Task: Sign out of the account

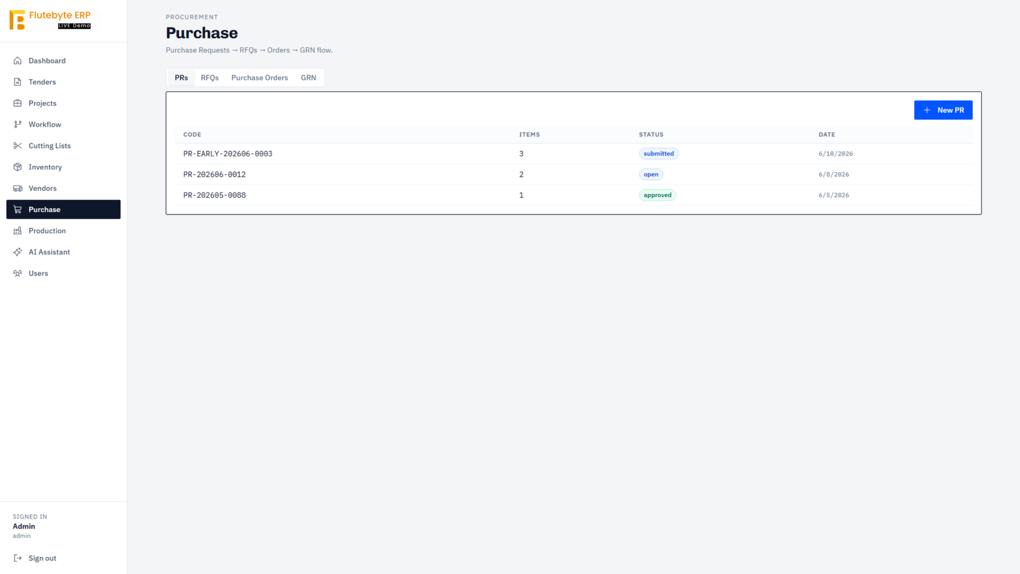Action: [63, 558]
